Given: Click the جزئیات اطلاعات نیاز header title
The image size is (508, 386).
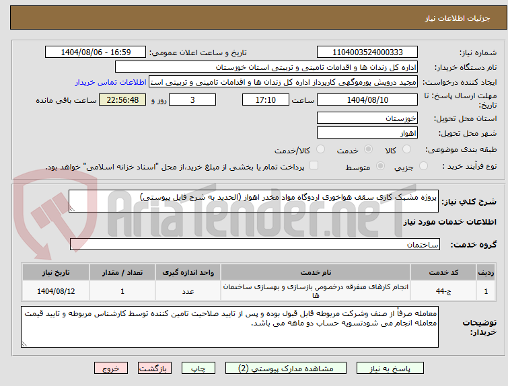Looking at the screenshot, I should point(458,18).
